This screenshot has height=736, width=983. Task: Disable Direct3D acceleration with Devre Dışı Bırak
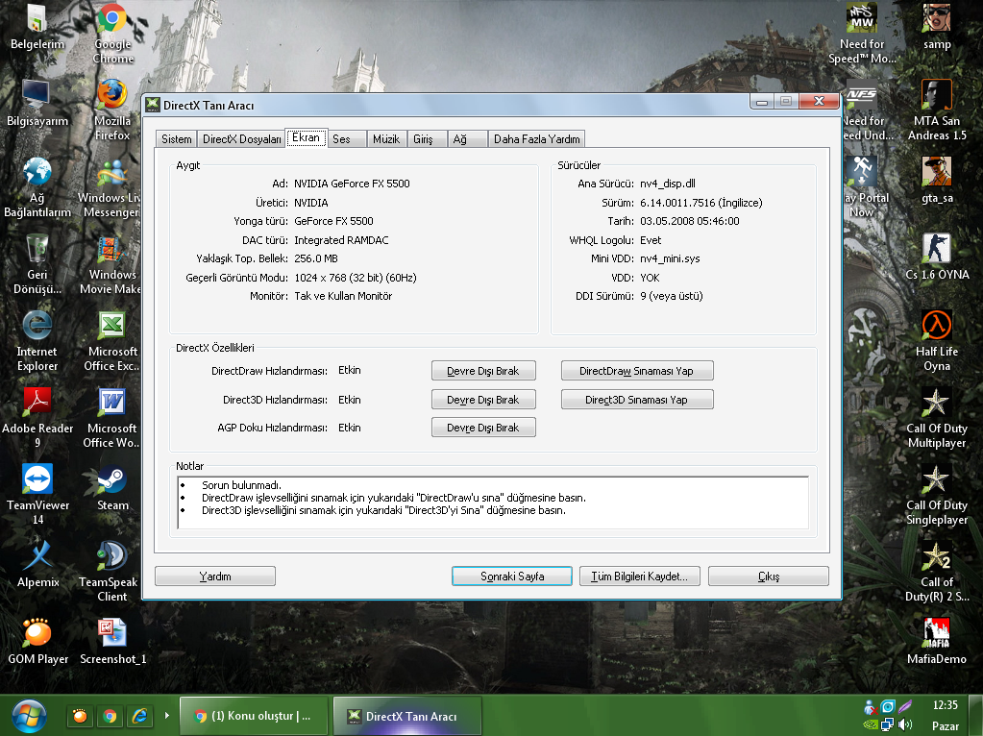click(483, 400)
